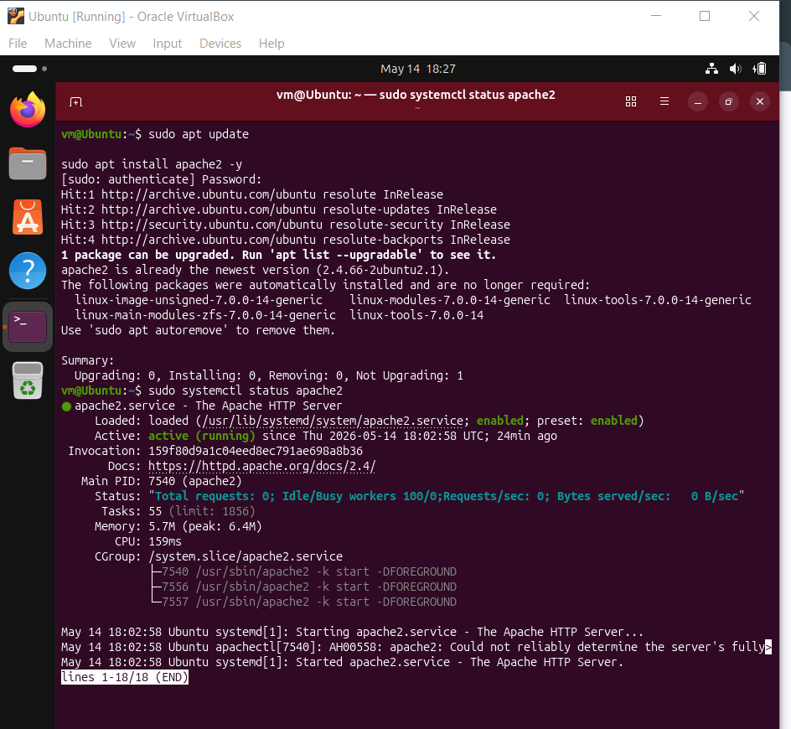Click the 'lines 1-18/18 (END)' pager indicator
This screenshot has height=729, width=791.
125,677
